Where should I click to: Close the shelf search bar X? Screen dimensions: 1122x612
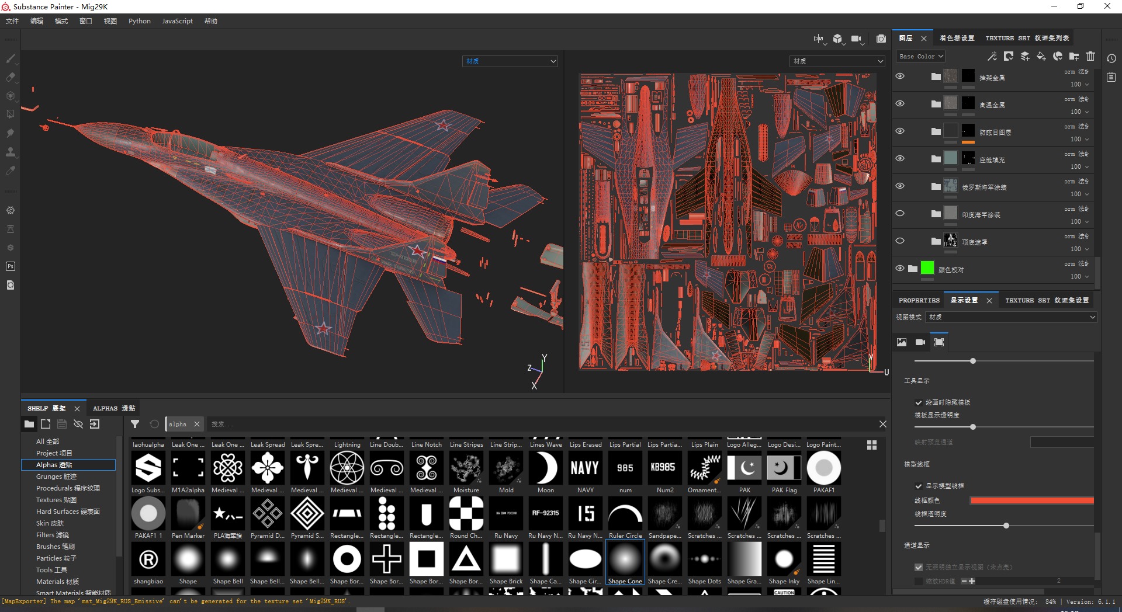[883, 424]
